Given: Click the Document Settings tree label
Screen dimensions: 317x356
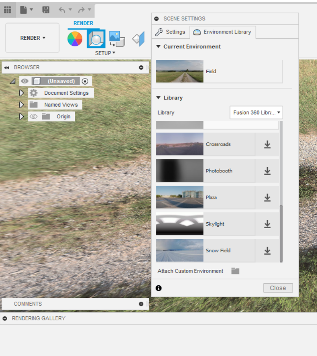Looking at the screenshot, I should tap(67, 93).
